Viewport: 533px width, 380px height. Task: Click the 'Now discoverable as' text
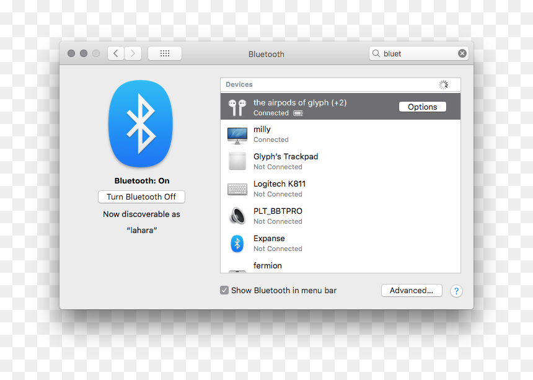coord(141,214)
